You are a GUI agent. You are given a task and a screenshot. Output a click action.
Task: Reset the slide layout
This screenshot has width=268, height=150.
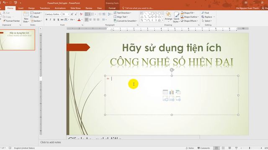click(34, 17)
